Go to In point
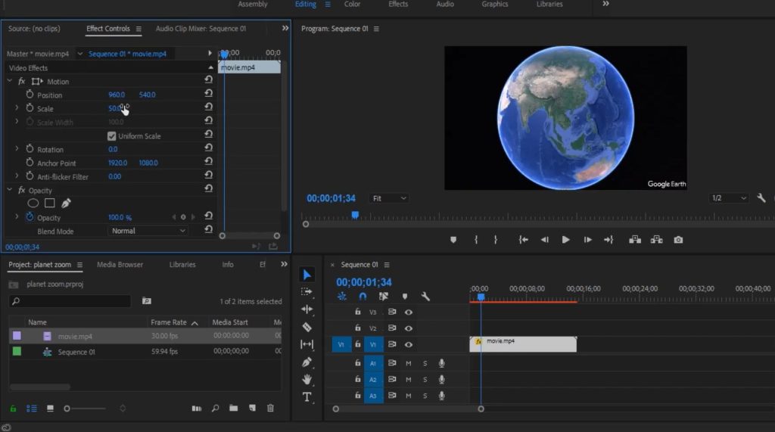775x432 pixels. tap(523, 240)
